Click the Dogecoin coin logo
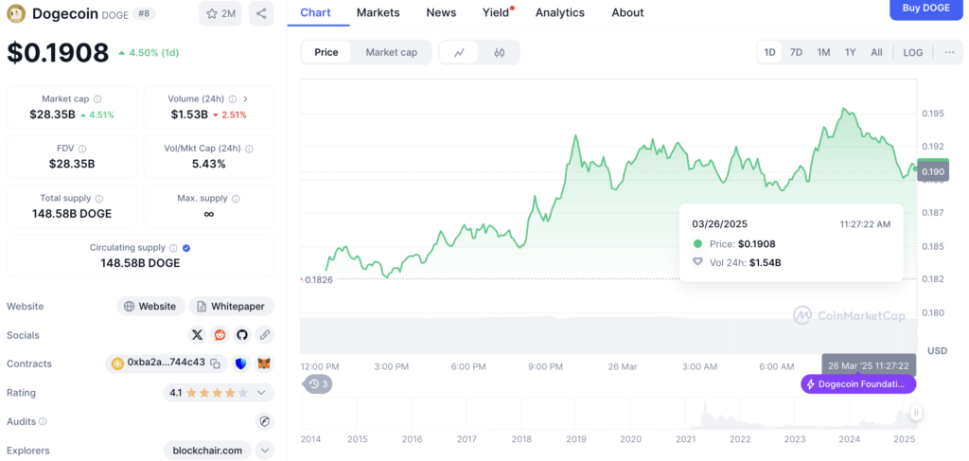969x461 pixels. coord(17,13)
